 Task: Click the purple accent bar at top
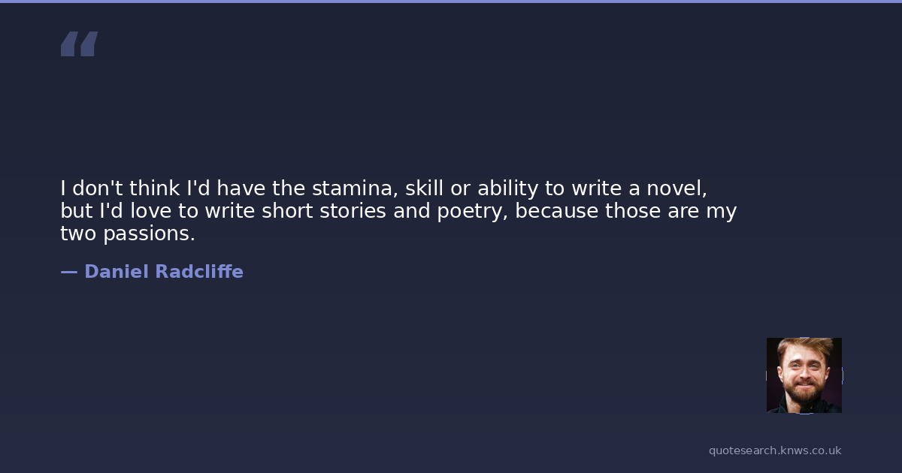coord(451,2)
